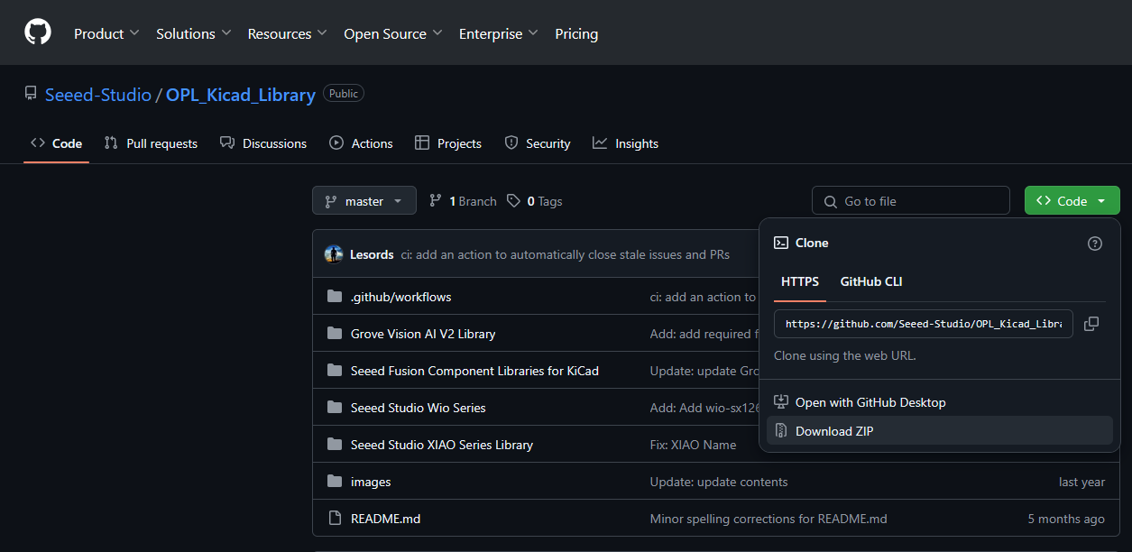Click the Projects table icon

point(422,143)
